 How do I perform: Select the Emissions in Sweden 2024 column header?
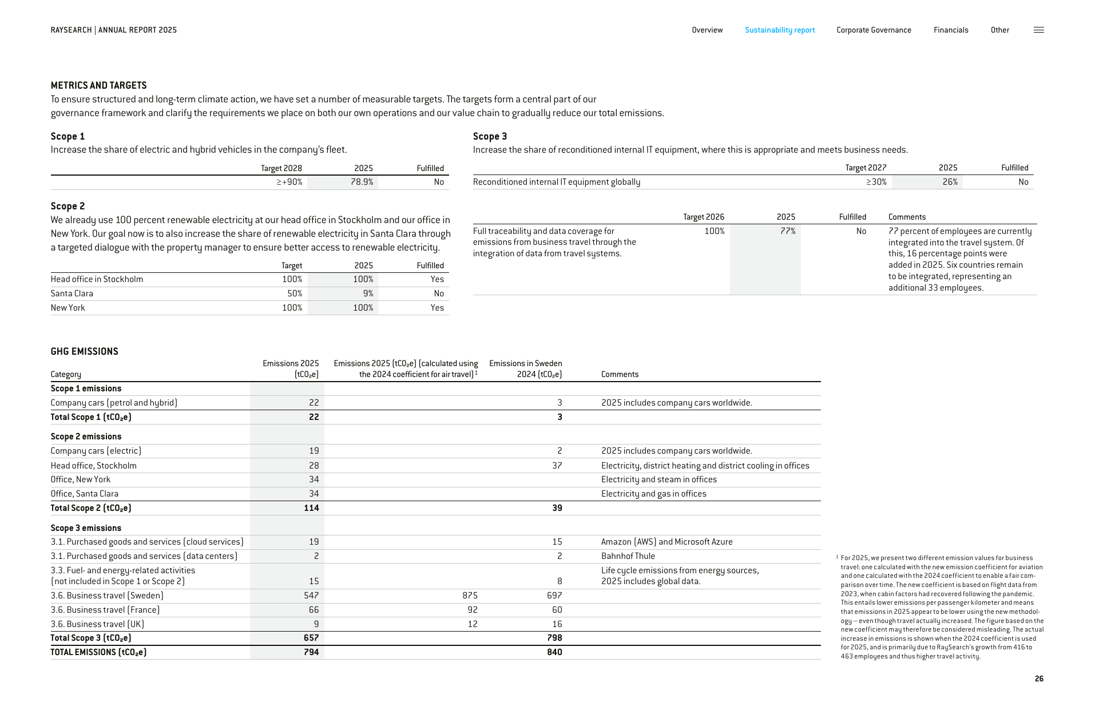point(525,369)
